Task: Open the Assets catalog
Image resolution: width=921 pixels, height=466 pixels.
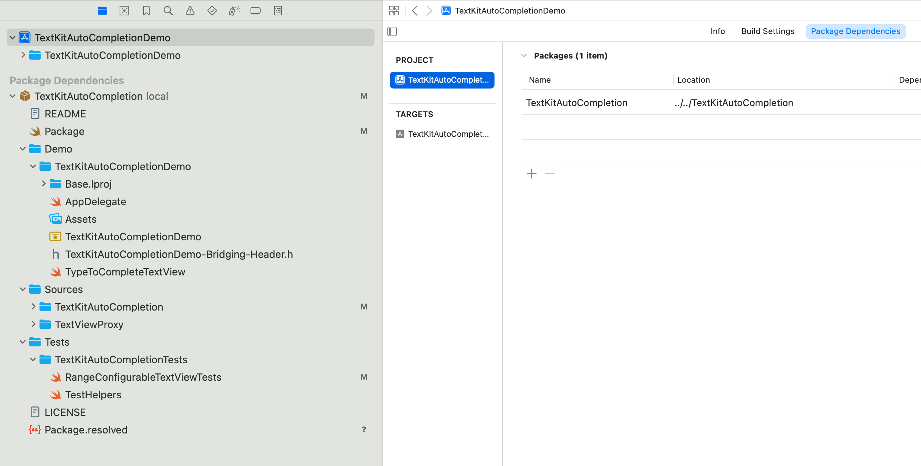Action: point(81,219)
